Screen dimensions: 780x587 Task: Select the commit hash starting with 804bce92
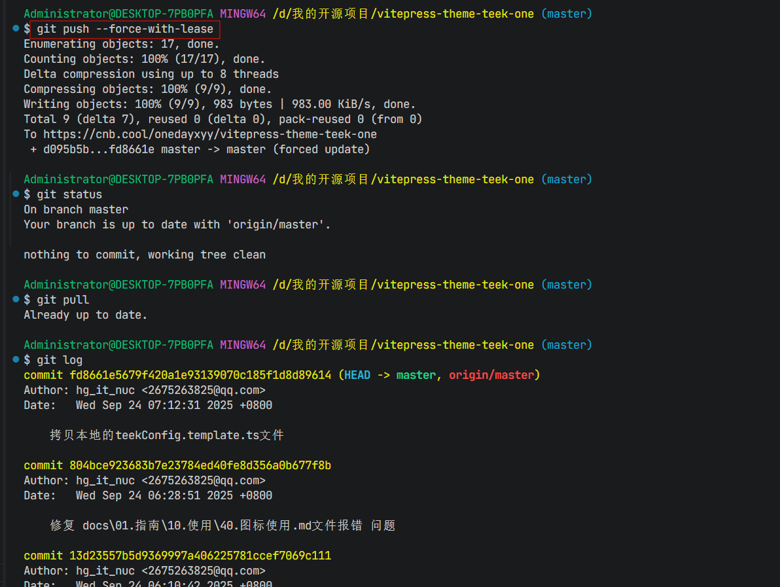click(x=200, y=465)
